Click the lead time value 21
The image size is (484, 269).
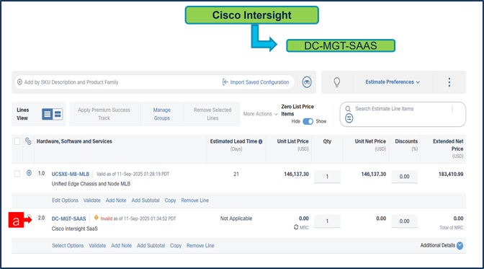236,174
